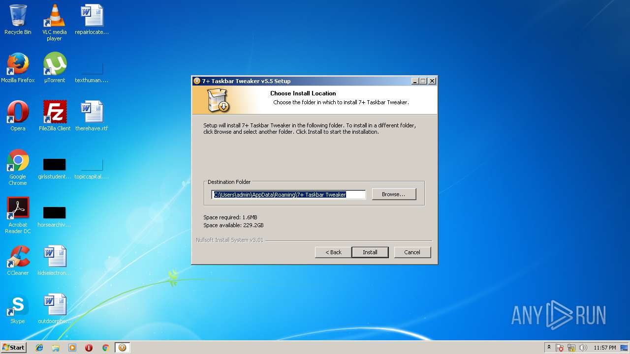Click the 'Choose Install Location' heading

[303, 93]
